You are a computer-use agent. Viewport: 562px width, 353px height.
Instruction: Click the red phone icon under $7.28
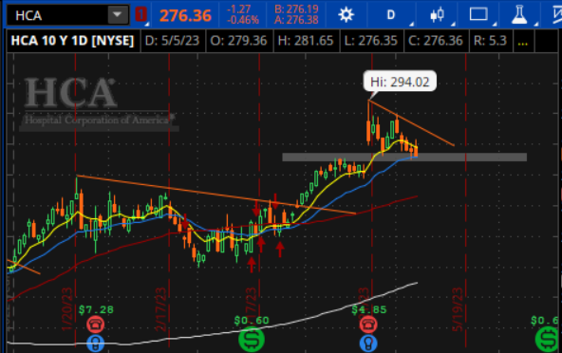point(95,325)
